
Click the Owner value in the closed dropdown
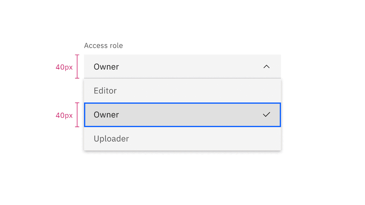click(106, 66)
